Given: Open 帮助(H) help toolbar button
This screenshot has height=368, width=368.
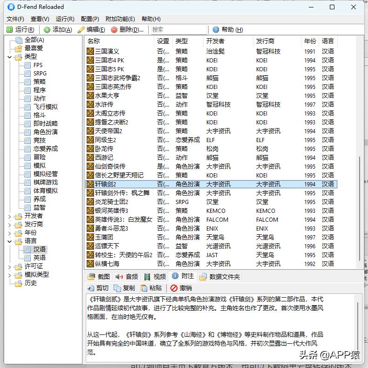Looking at the screenshot, I should [228, 29].
